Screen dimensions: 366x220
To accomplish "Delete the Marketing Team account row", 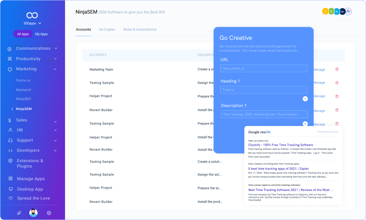I will point(337,70).
